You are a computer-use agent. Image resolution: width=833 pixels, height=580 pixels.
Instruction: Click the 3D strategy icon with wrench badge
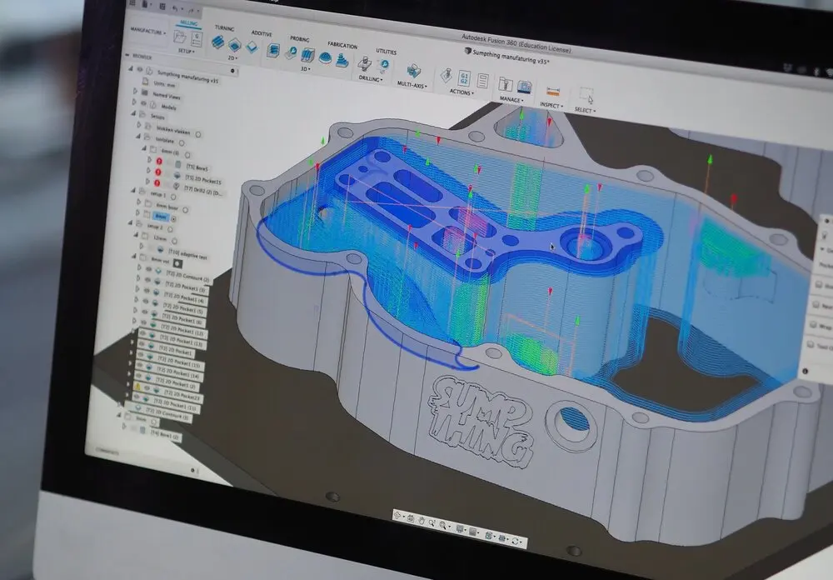(291, 52)
